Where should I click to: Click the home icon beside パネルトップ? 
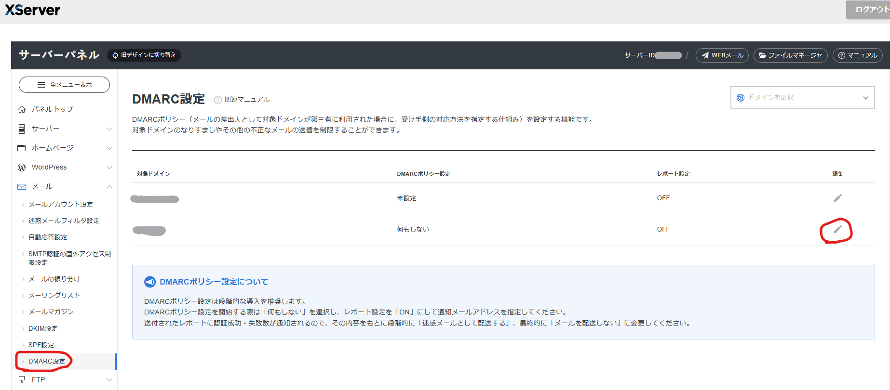click(x=22, y=109)
